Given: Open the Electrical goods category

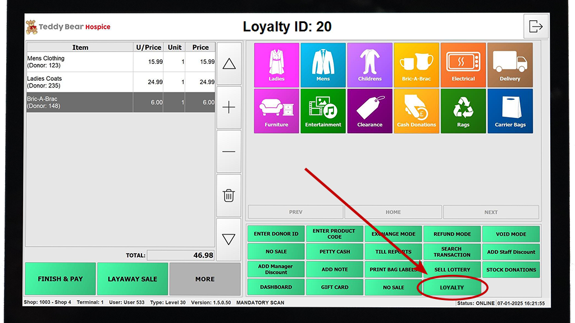Looking at the screenshot, I should tap(463, 64).
